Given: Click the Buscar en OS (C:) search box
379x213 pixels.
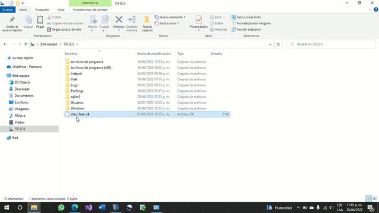Looking at the screenshot, I should click(331, 44).
